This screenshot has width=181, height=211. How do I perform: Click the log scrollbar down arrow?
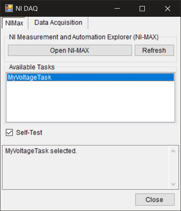(x=173, y=184)
